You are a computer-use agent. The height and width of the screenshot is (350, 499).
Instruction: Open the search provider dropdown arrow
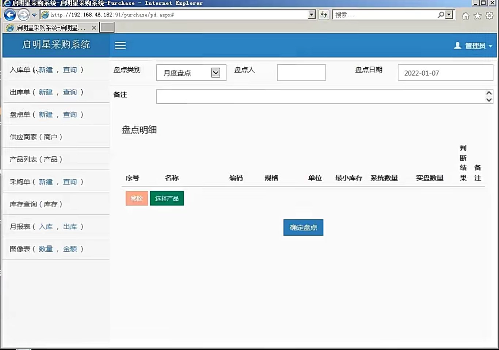[x=449, y=15]
